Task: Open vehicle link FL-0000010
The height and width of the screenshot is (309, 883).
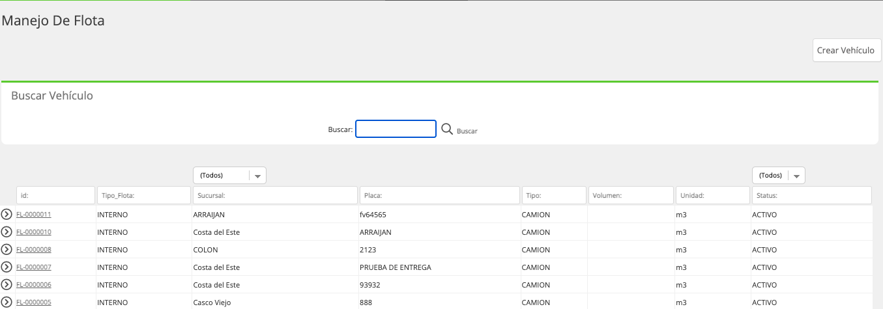Action: pos(34,232)
